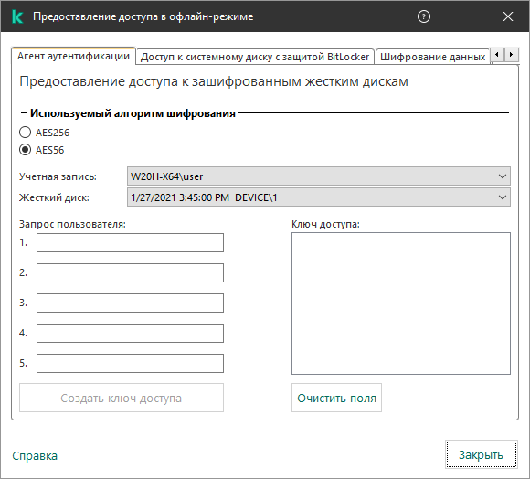Click the Kaspersky logo in title bar
The height and width of the screenshot is (479, 530).
coord(17,16)
